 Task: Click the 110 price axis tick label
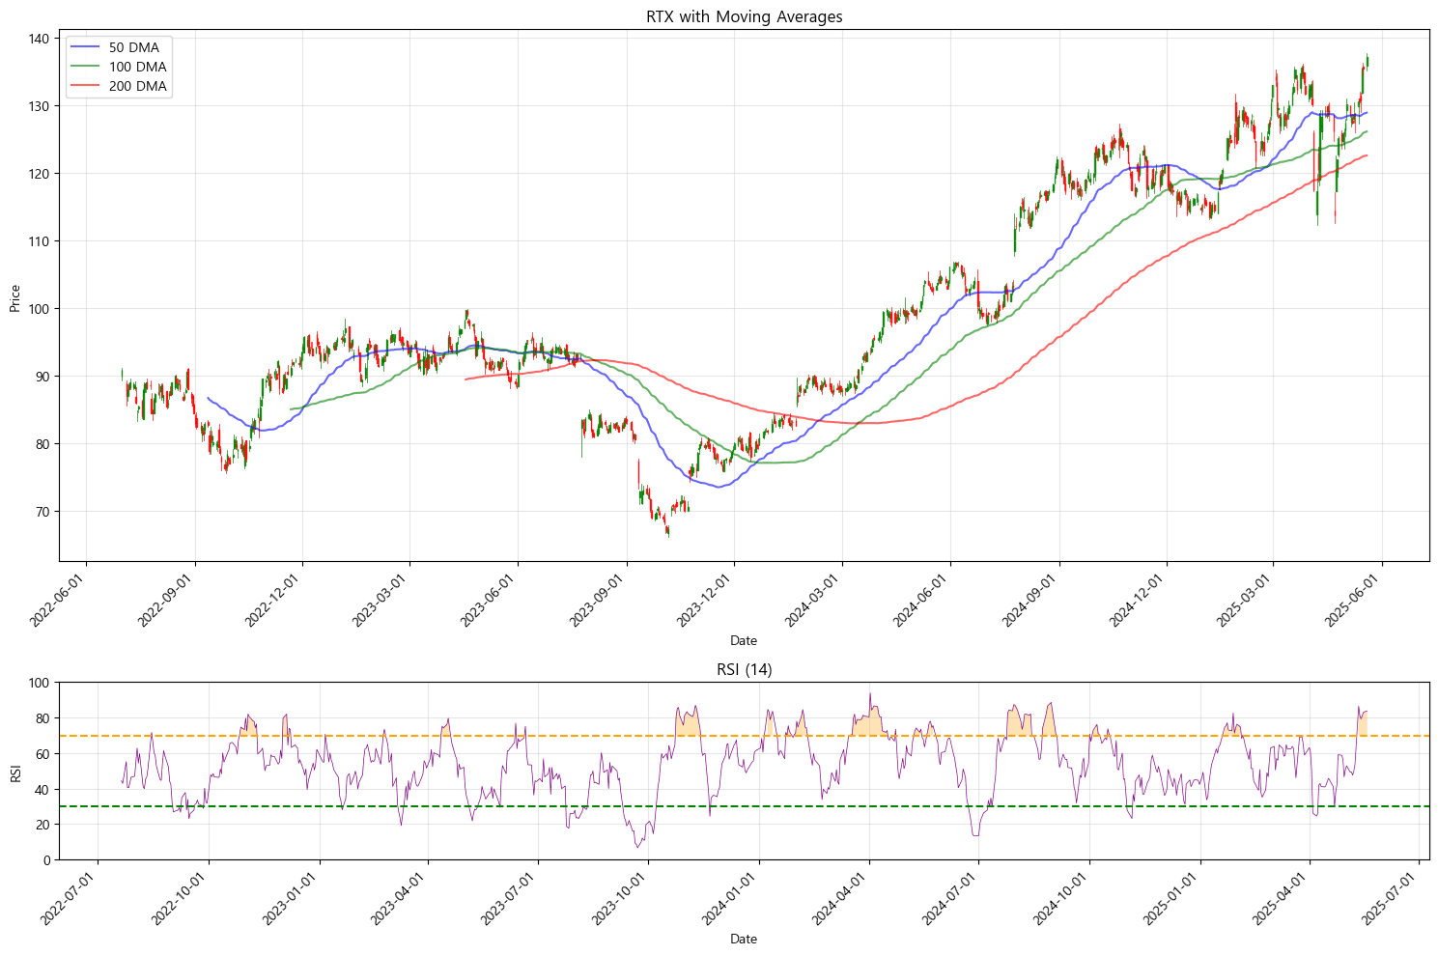pyautogui.click(x=40, y=241)
